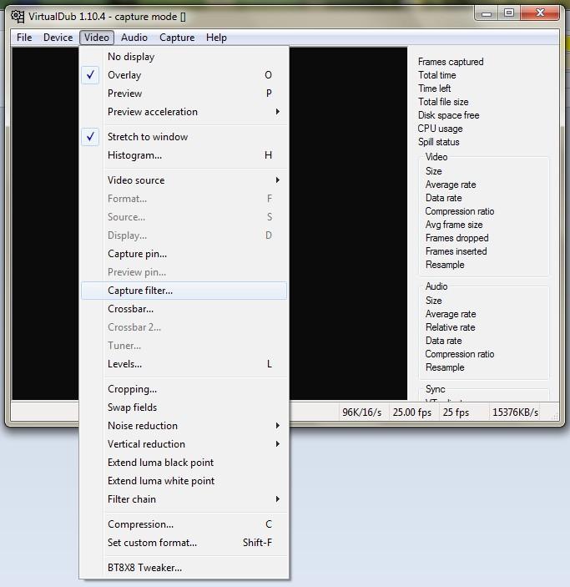Close the VirtualDub window
The width and height of the screenshot is (570, 587).
pos(540,13)
